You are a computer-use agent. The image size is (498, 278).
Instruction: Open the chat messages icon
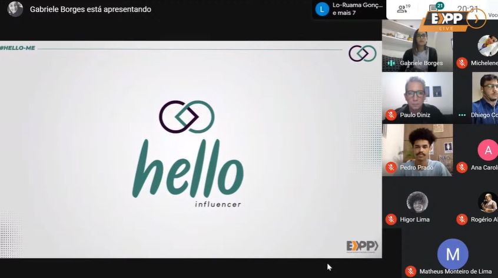[x=436, y=8]
